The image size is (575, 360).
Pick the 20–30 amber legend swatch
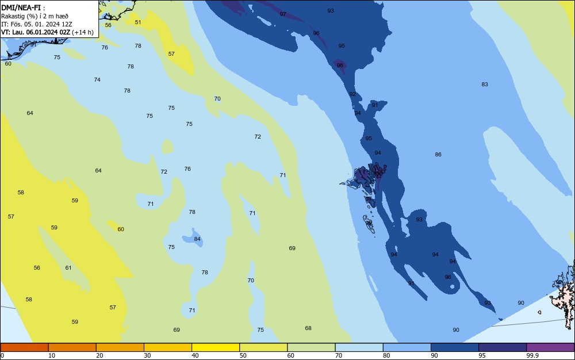(x=120, y=347)
